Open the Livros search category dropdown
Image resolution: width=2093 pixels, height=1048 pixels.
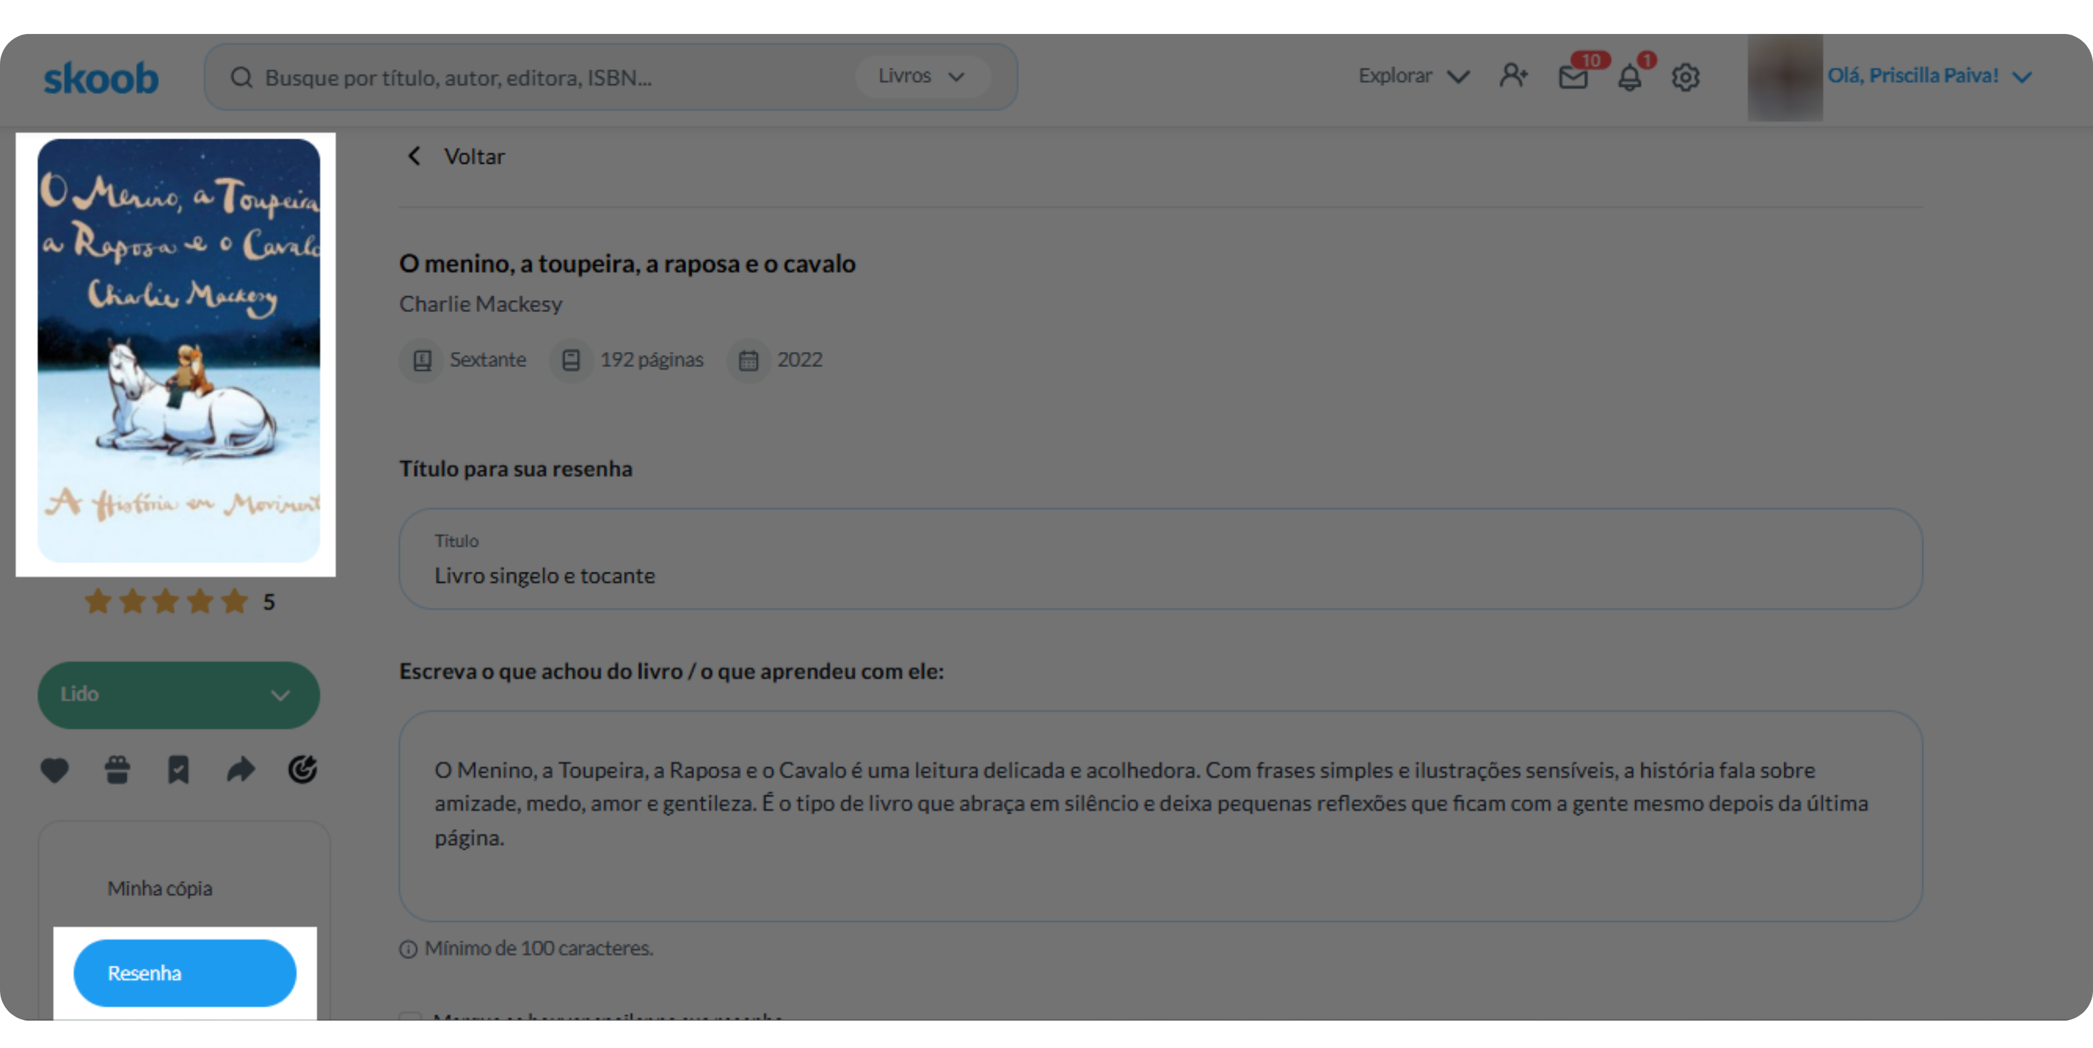[x=922, y=77]
